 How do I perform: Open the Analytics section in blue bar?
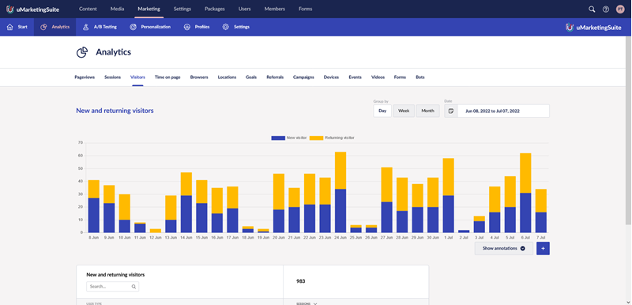(55, 27)
